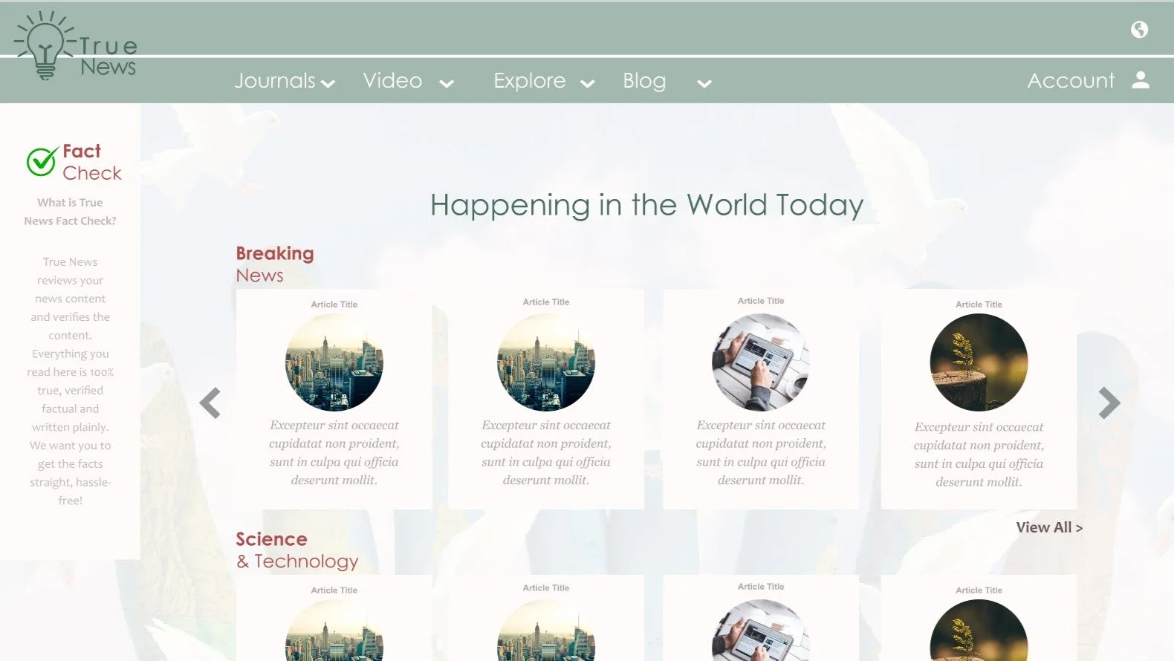
Task: Open Breaking News plant sprout thumbnail
Action: click(979, 362)
